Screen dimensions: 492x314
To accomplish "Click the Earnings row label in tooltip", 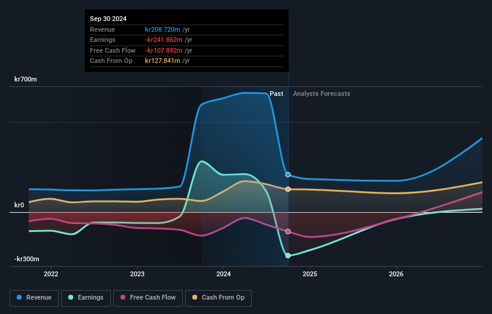I will click(x=102, y=40).
